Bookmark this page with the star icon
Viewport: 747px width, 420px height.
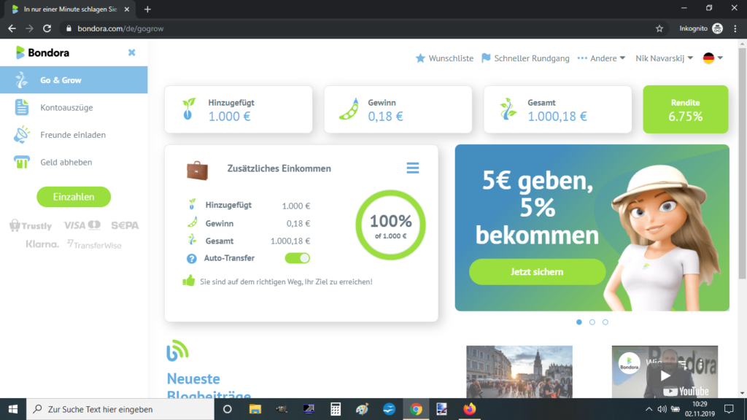[x=659, y=28]
